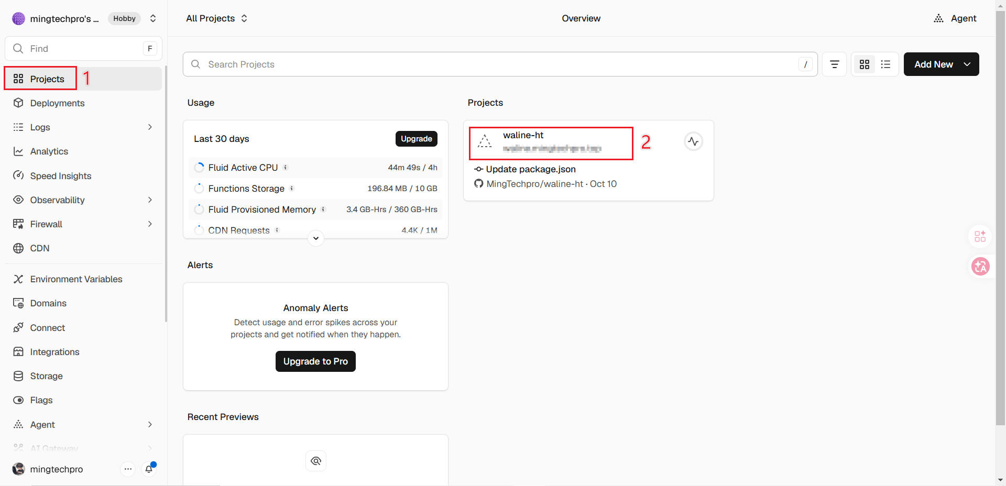Click the floating apps widget icon
1006x486 pixels.
point(980,236)
